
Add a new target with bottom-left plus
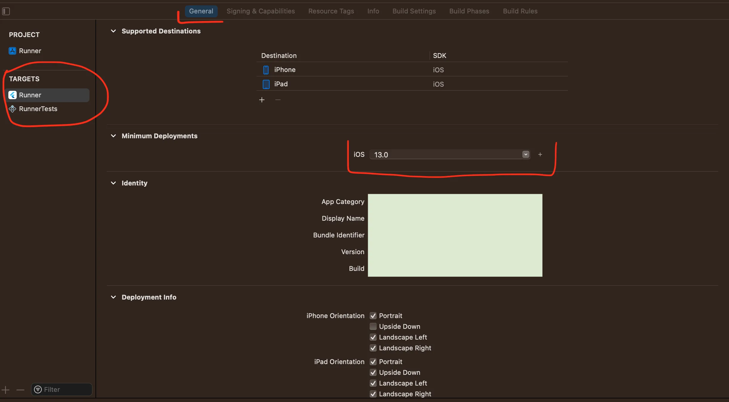coord(5,390)
